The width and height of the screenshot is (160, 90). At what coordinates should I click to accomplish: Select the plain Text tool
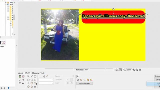coord(23,80)
